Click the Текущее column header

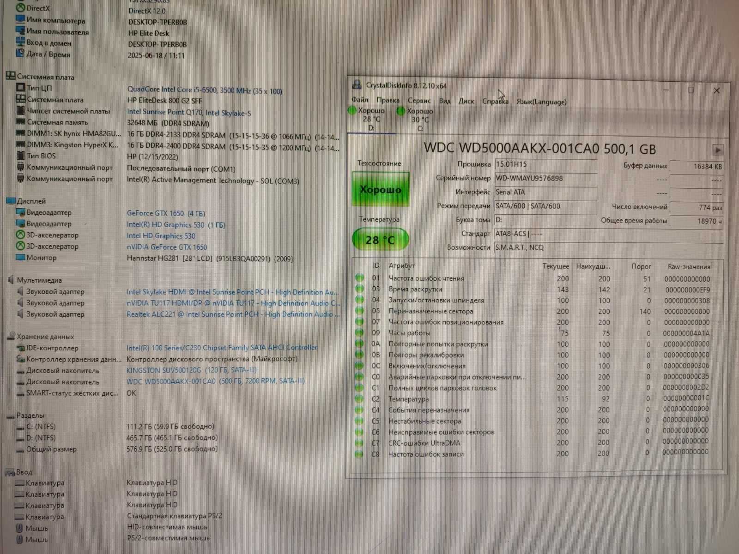556,266
